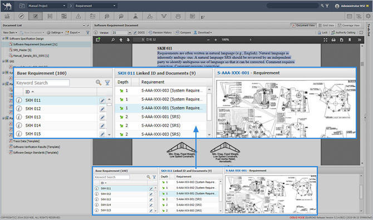Click the global search magnifier icon

322,6
